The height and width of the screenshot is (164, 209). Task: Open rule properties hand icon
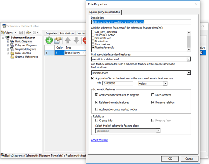58,40
